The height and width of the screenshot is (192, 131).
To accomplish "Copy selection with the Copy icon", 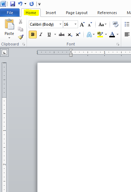I will point(20,29).
